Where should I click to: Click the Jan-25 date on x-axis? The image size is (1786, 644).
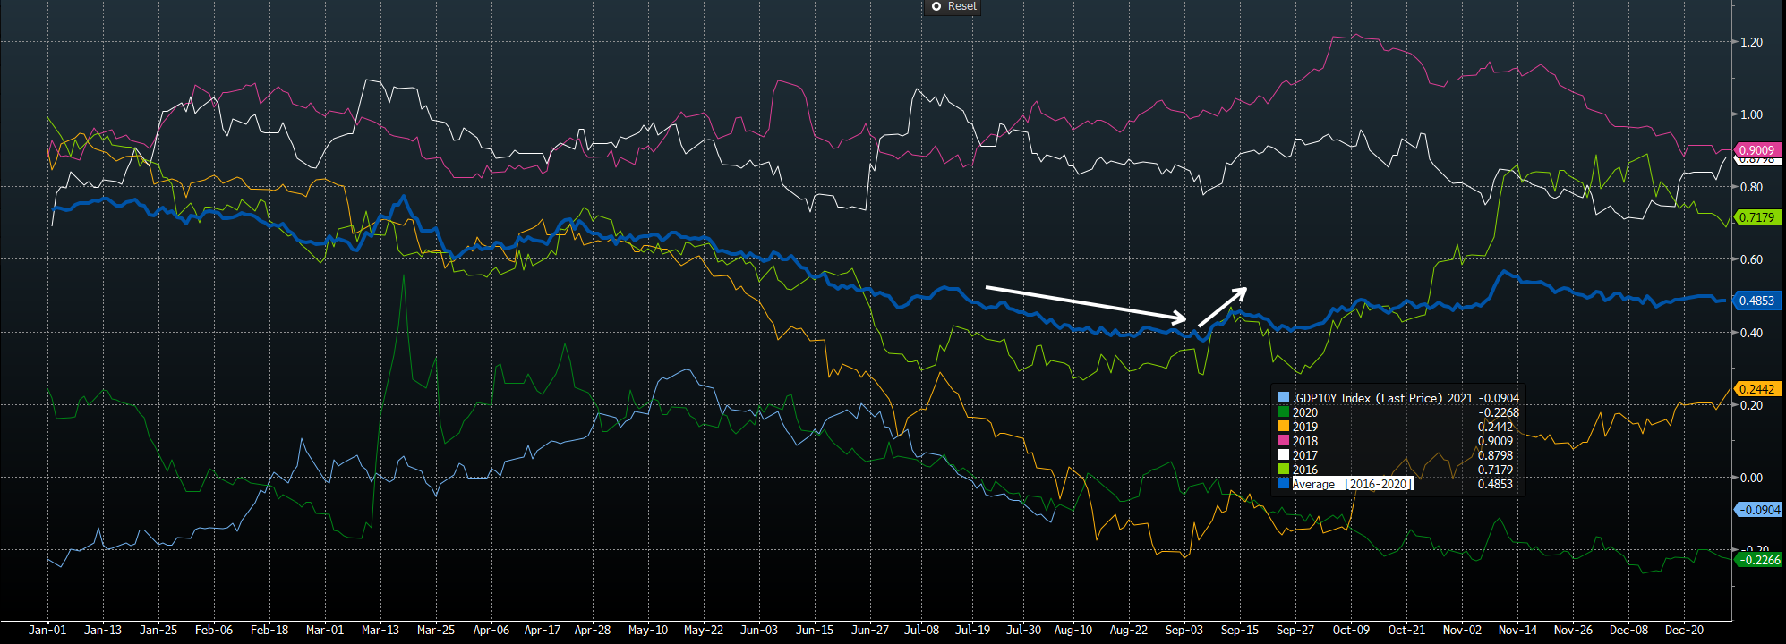tap(158, 630)
